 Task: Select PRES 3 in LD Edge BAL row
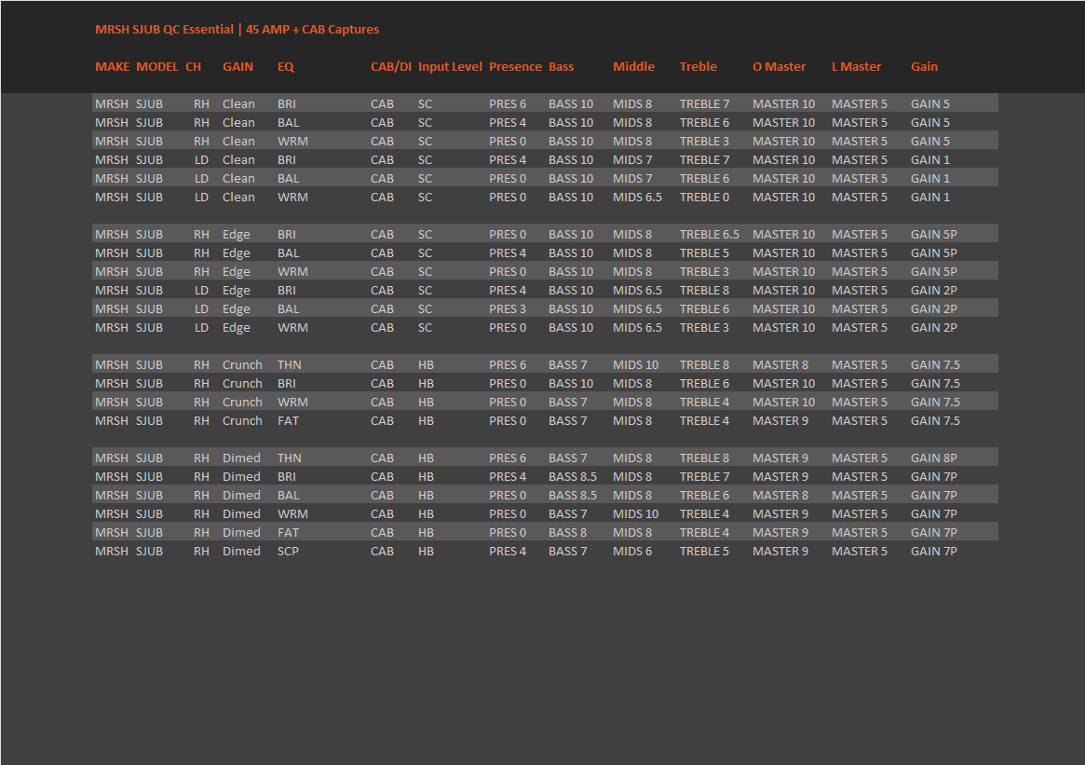(508, 309)
